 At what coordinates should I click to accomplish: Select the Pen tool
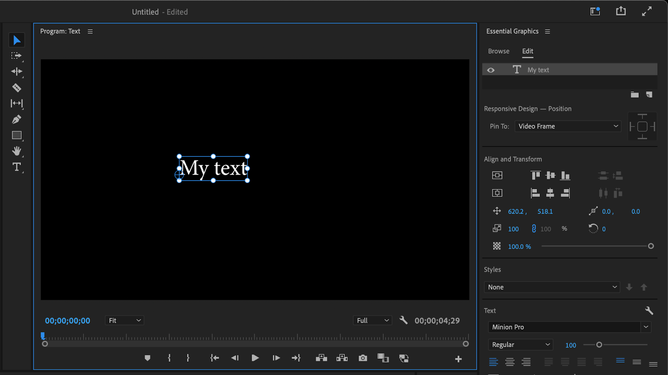coord(17,119)
